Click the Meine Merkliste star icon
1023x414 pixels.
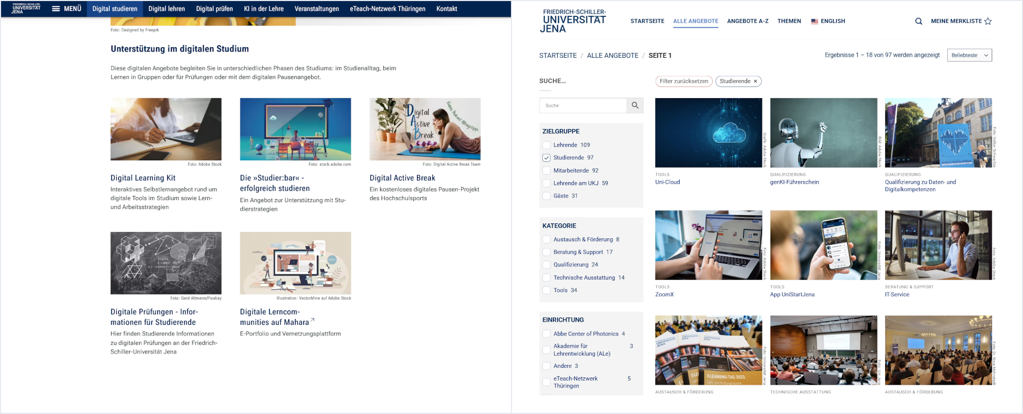click(987, 21)
